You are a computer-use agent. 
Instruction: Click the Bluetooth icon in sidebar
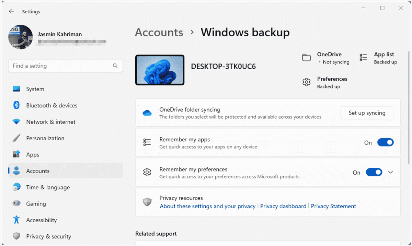(x=16, y=105)
